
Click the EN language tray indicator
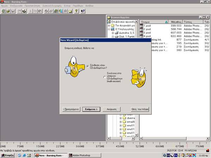[x=175, y=155]
